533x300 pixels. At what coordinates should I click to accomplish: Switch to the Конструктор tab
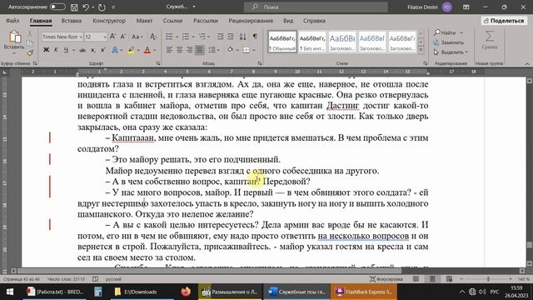[x=109, y=21]
